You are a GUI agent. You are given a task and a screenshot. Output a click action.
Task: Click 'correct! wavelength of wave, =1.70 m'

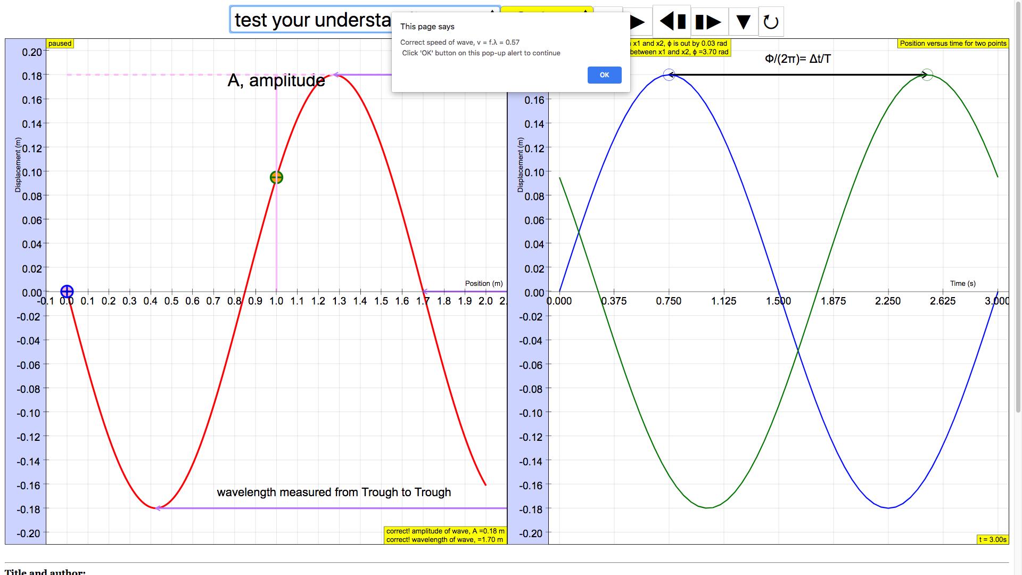coord(444,539)
